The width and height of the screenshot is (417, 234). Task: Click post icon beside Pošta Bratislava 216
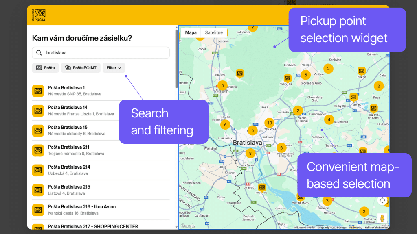(x=38, y=210)
